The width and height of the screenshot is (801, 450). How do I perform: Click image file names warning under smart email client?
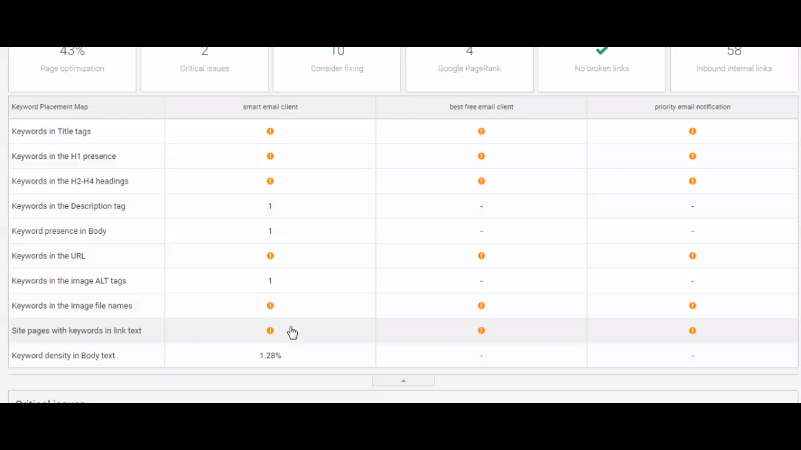coord(270,306)
